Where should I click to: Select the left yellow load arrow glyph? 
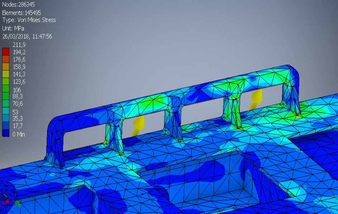(138, 125)
